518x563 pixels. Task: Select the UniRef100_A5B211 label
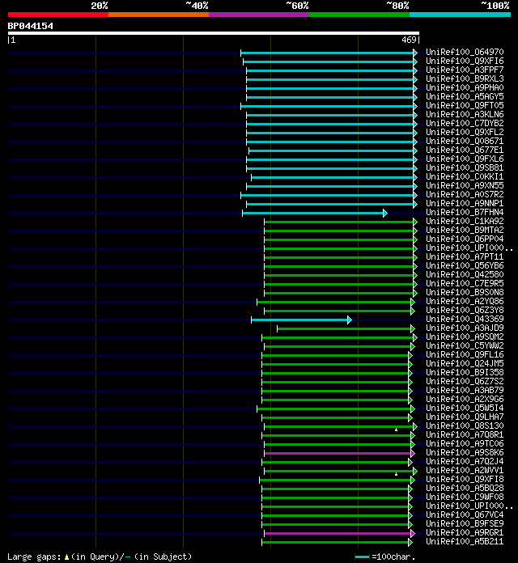[x=465, y=541]
